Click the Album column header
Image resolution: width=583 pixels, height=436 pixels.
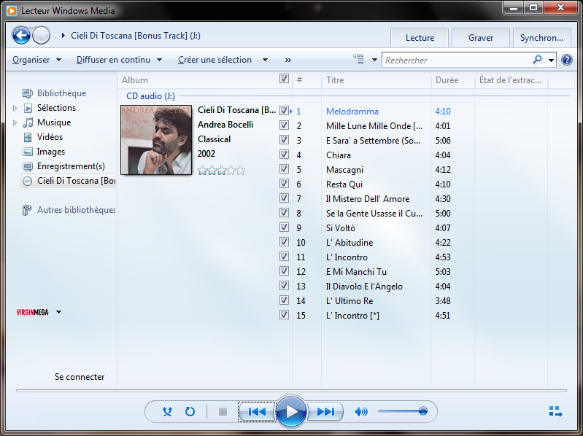(197, 80)
